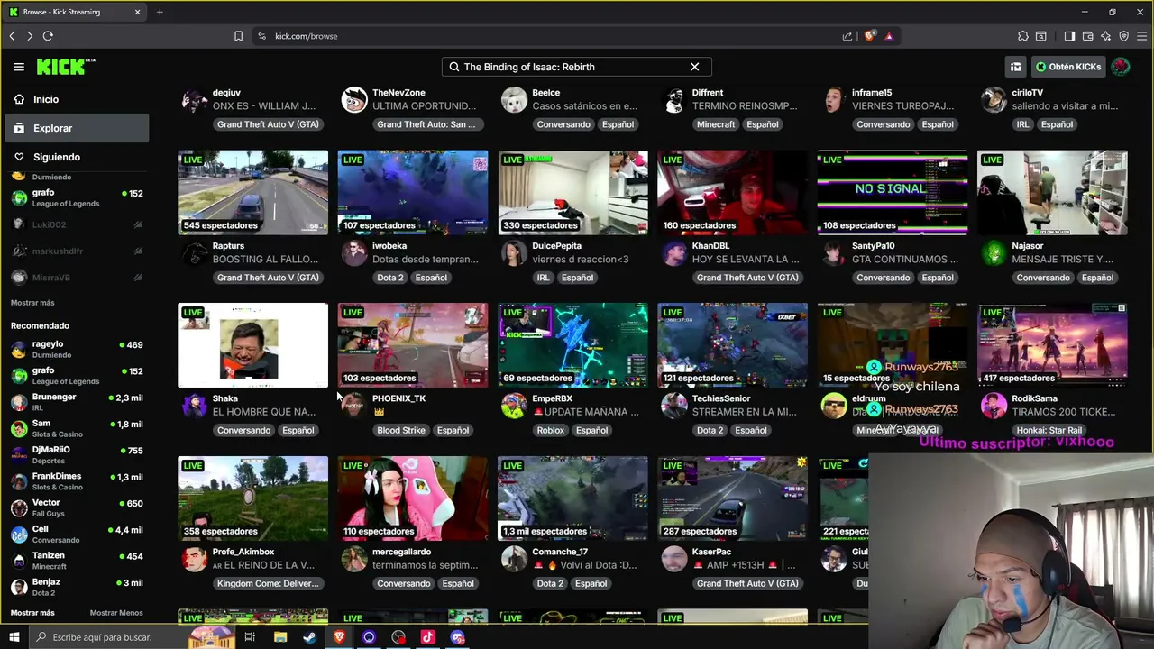Go forward in the browser
Screen dimensions: 1154x649
(x=30, y=36)
